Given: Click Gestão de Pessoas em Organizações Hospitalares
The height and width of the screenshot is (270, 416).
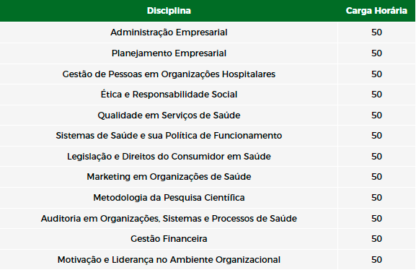Looking at the screenshot, I should click(169, 74).
